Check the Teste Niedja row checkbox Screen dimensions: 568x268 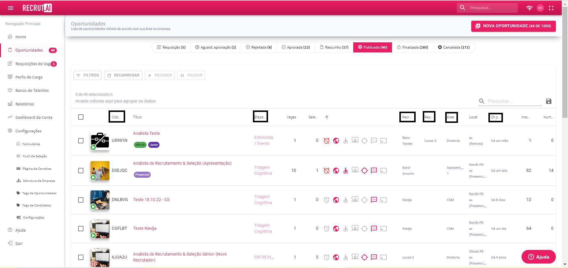click(81, 229)
